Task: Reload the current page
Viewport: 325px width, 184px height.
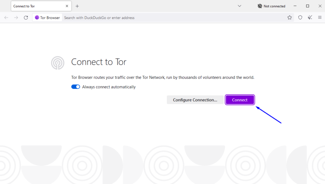Action: pos(26,17)
